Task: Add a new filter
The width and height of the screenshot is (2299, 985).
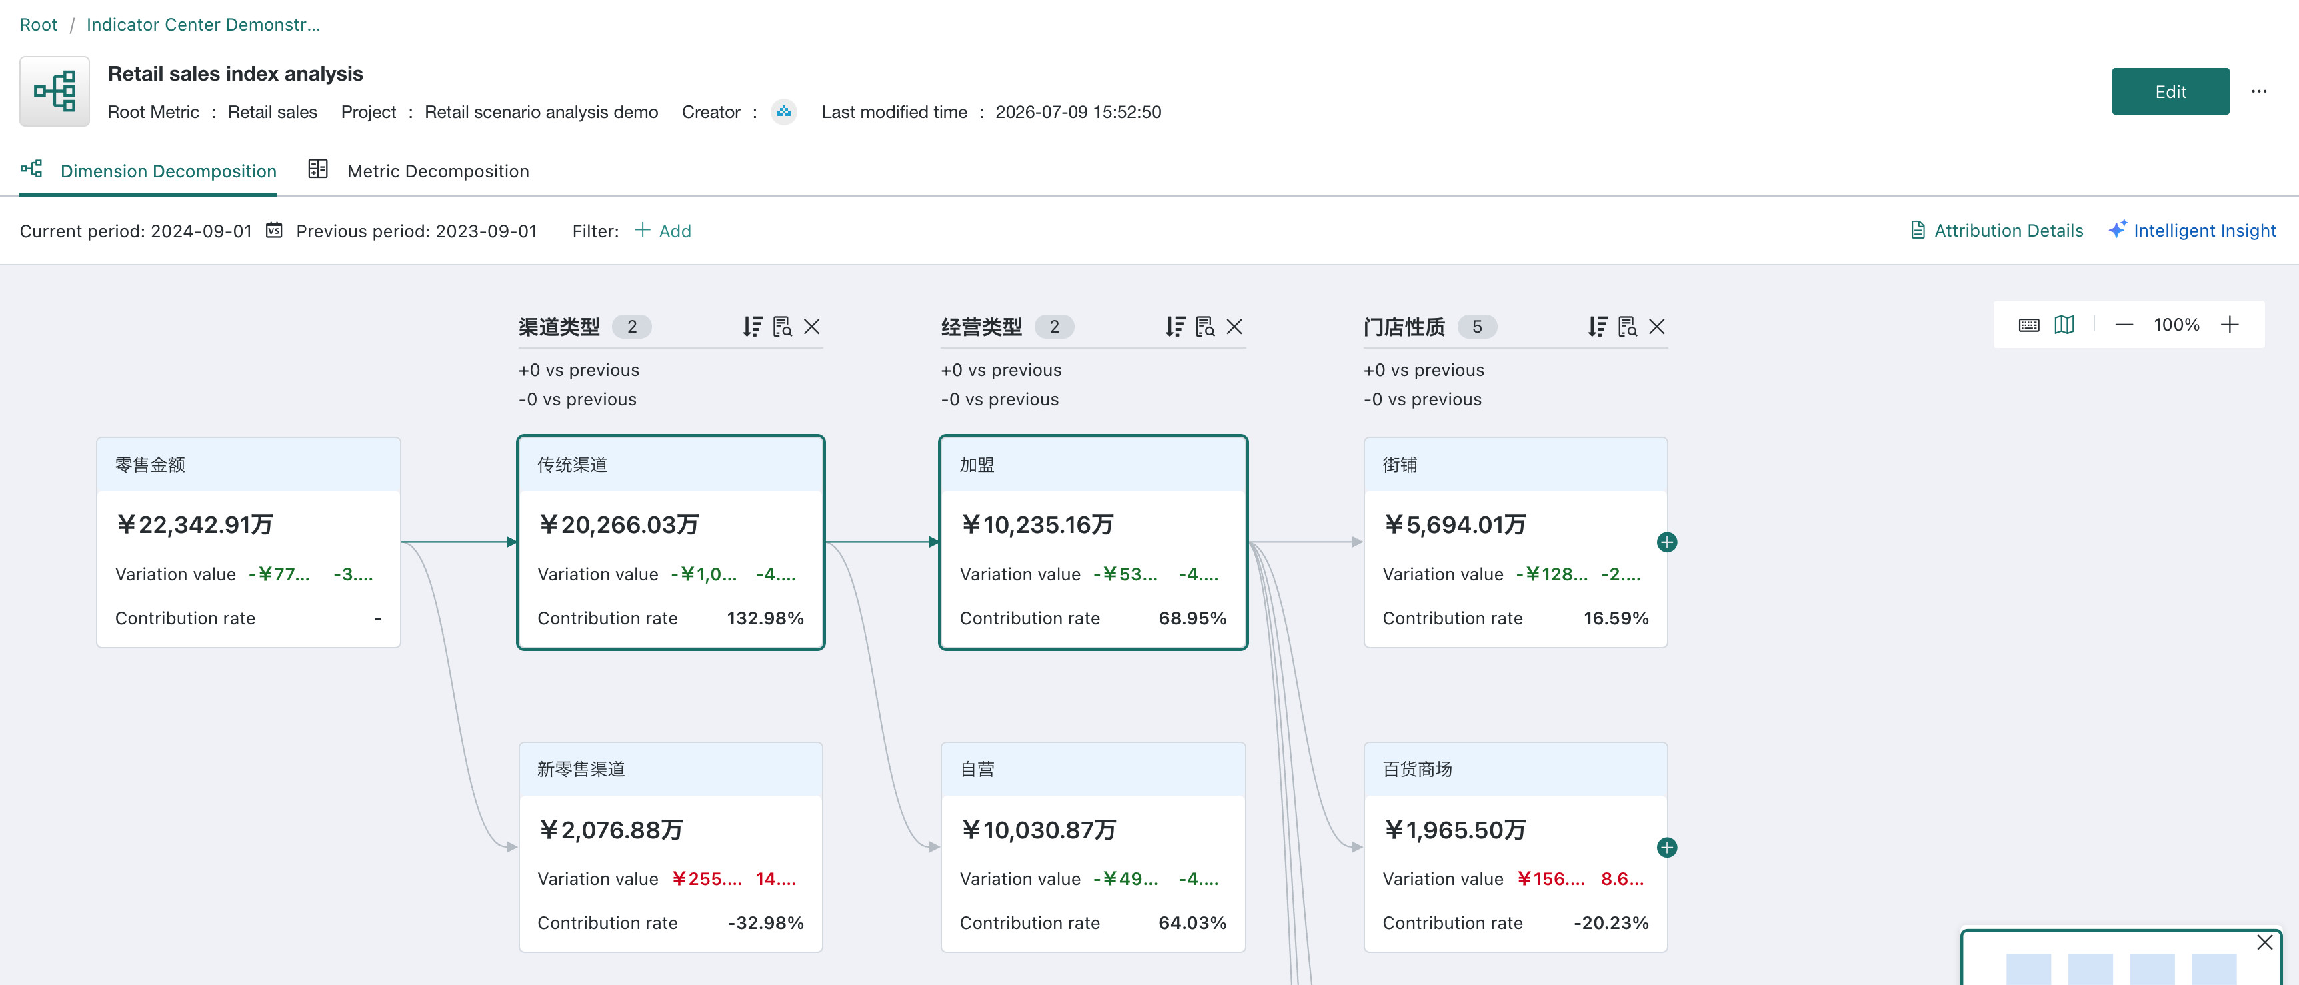Action: pyautogui.click(x=663, y=230)
